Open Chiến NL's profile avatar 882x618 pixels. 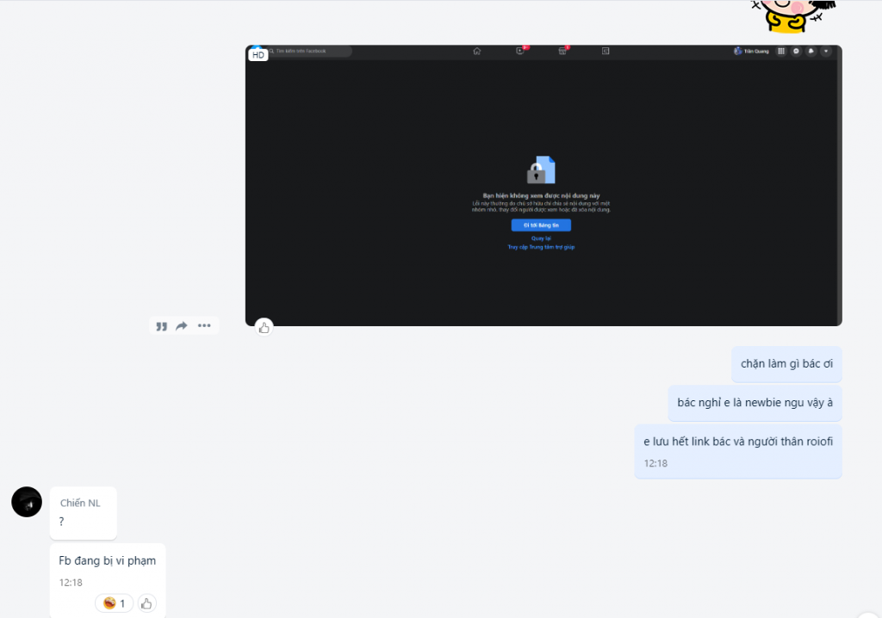(27, 502)
